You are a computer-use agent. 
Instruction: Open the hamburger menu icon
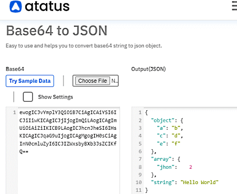point(234,6)
